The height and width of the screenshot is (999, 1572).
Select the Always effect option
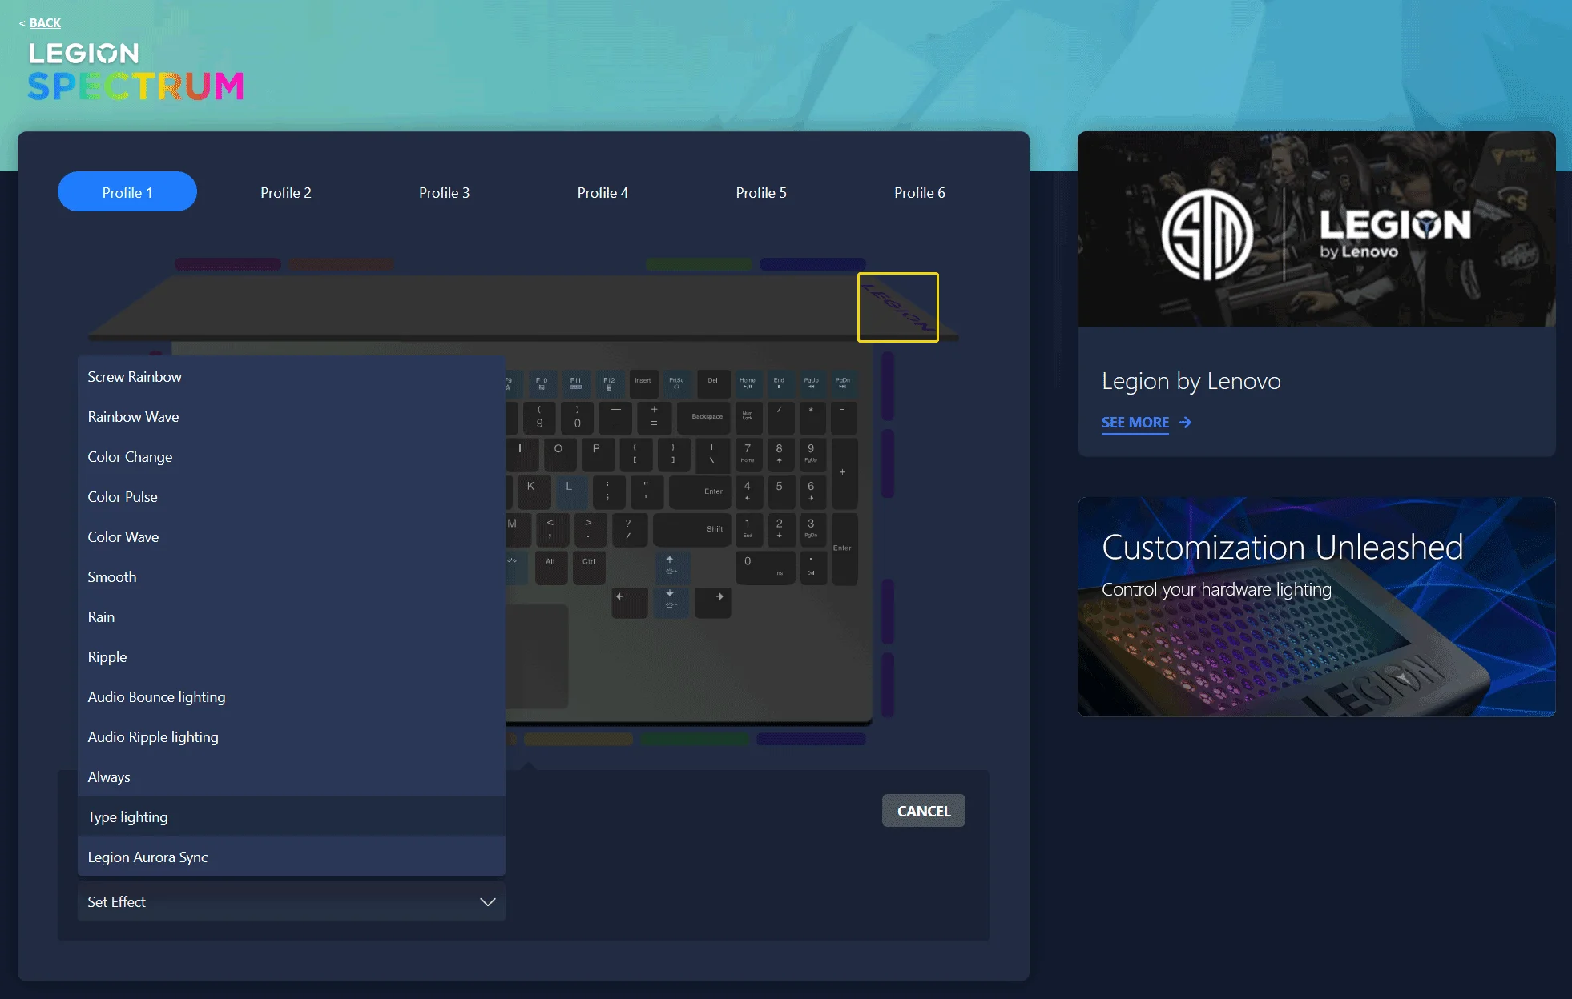[x=292, y=776]
